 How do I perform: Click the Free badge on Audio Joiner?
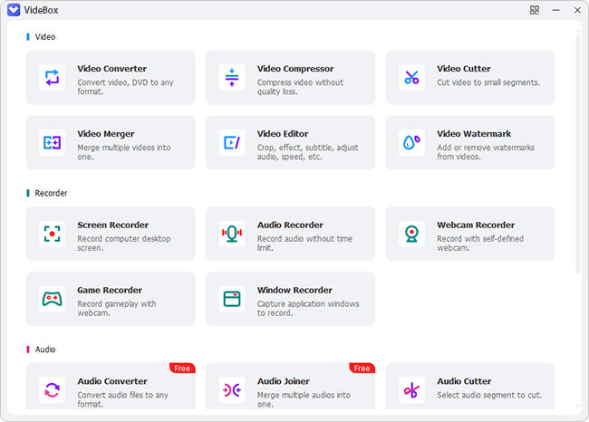coord(362,369)
